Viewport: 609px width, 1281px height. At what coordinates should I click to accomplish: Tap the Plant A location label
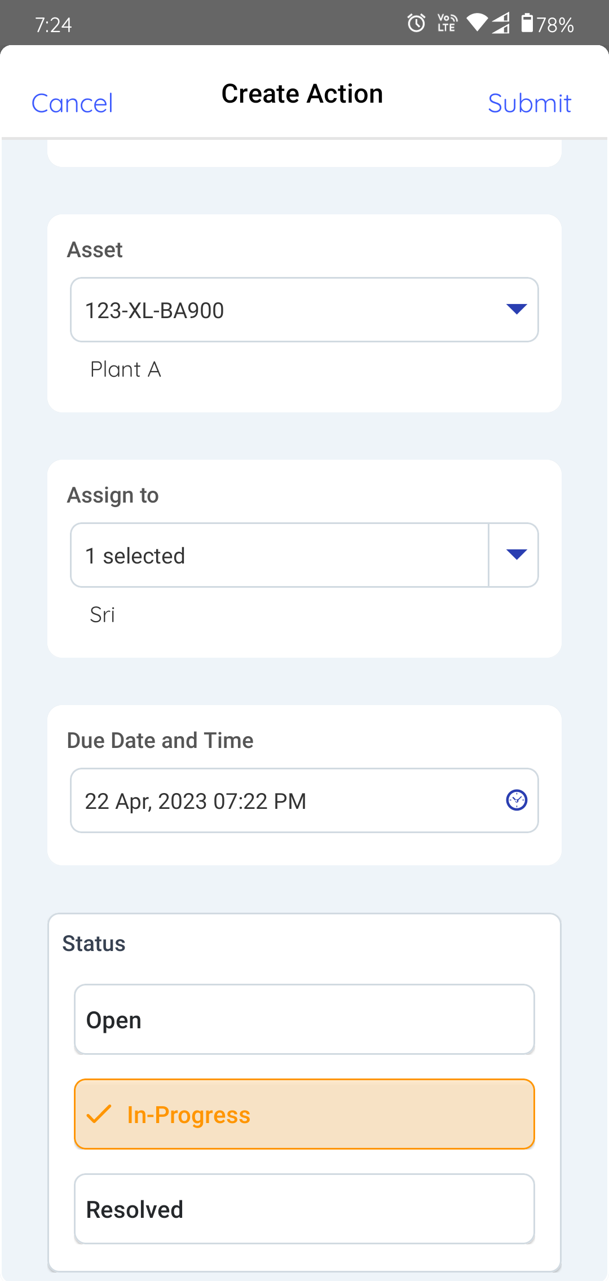coord(126,369)
